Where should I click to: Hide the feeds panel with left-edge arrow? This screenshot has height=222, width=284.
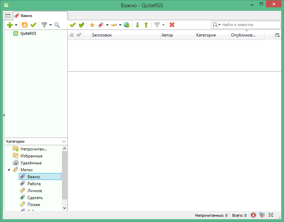tap(4, 115)
